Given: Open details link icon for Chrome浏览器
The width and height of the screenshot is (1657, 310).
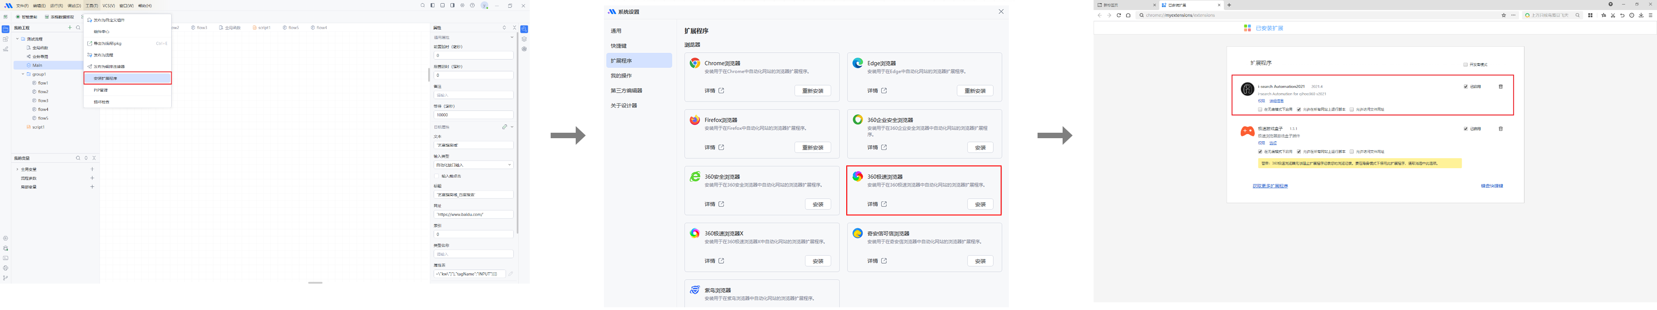Looking at the screenshot, I should (721, 90).
